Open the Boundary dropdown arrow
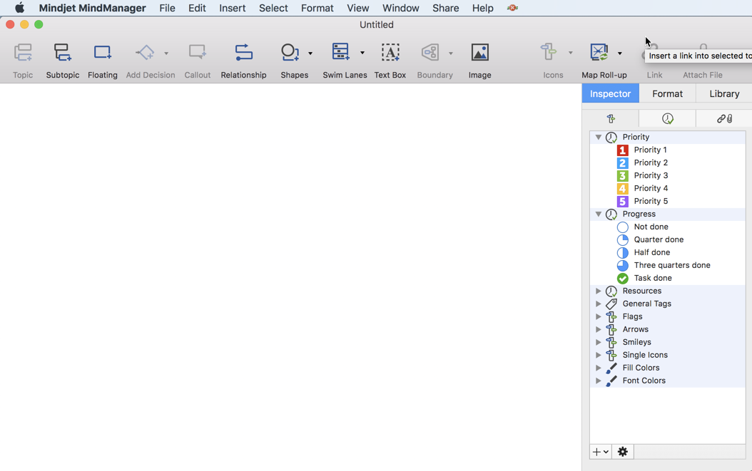Screen dimensions: 752x471 [x=451, y=53]
